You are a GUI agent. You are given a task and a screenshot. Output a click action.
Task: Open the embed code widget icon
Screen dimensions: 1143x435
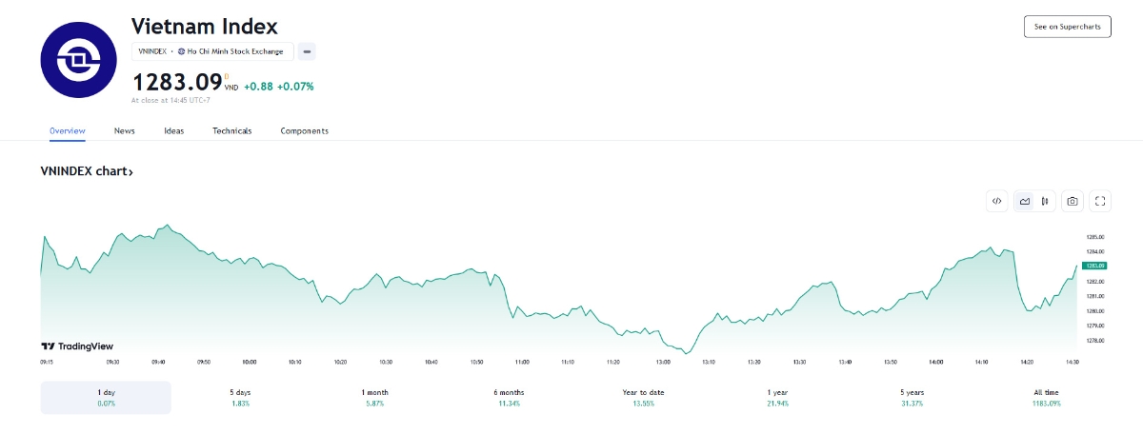(x=996, y=201)
